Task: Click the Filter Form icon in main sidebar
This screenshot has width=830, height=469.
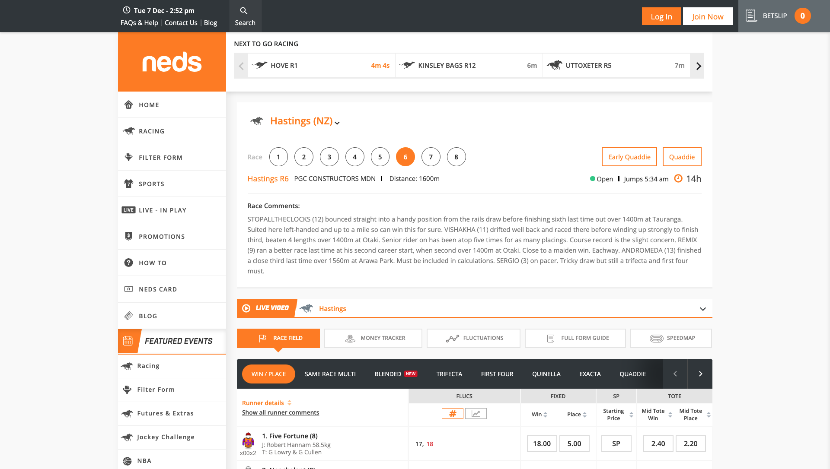Action: 128,157
